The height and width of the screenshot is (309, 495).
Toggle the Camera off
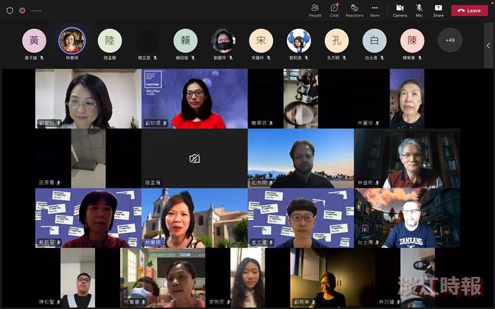(x=400, y=11)
